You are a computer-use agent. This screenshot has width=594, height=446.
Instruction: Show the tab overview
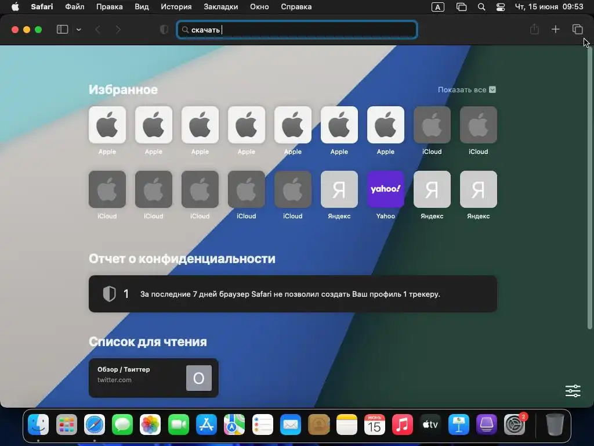[x=577, y=29]
